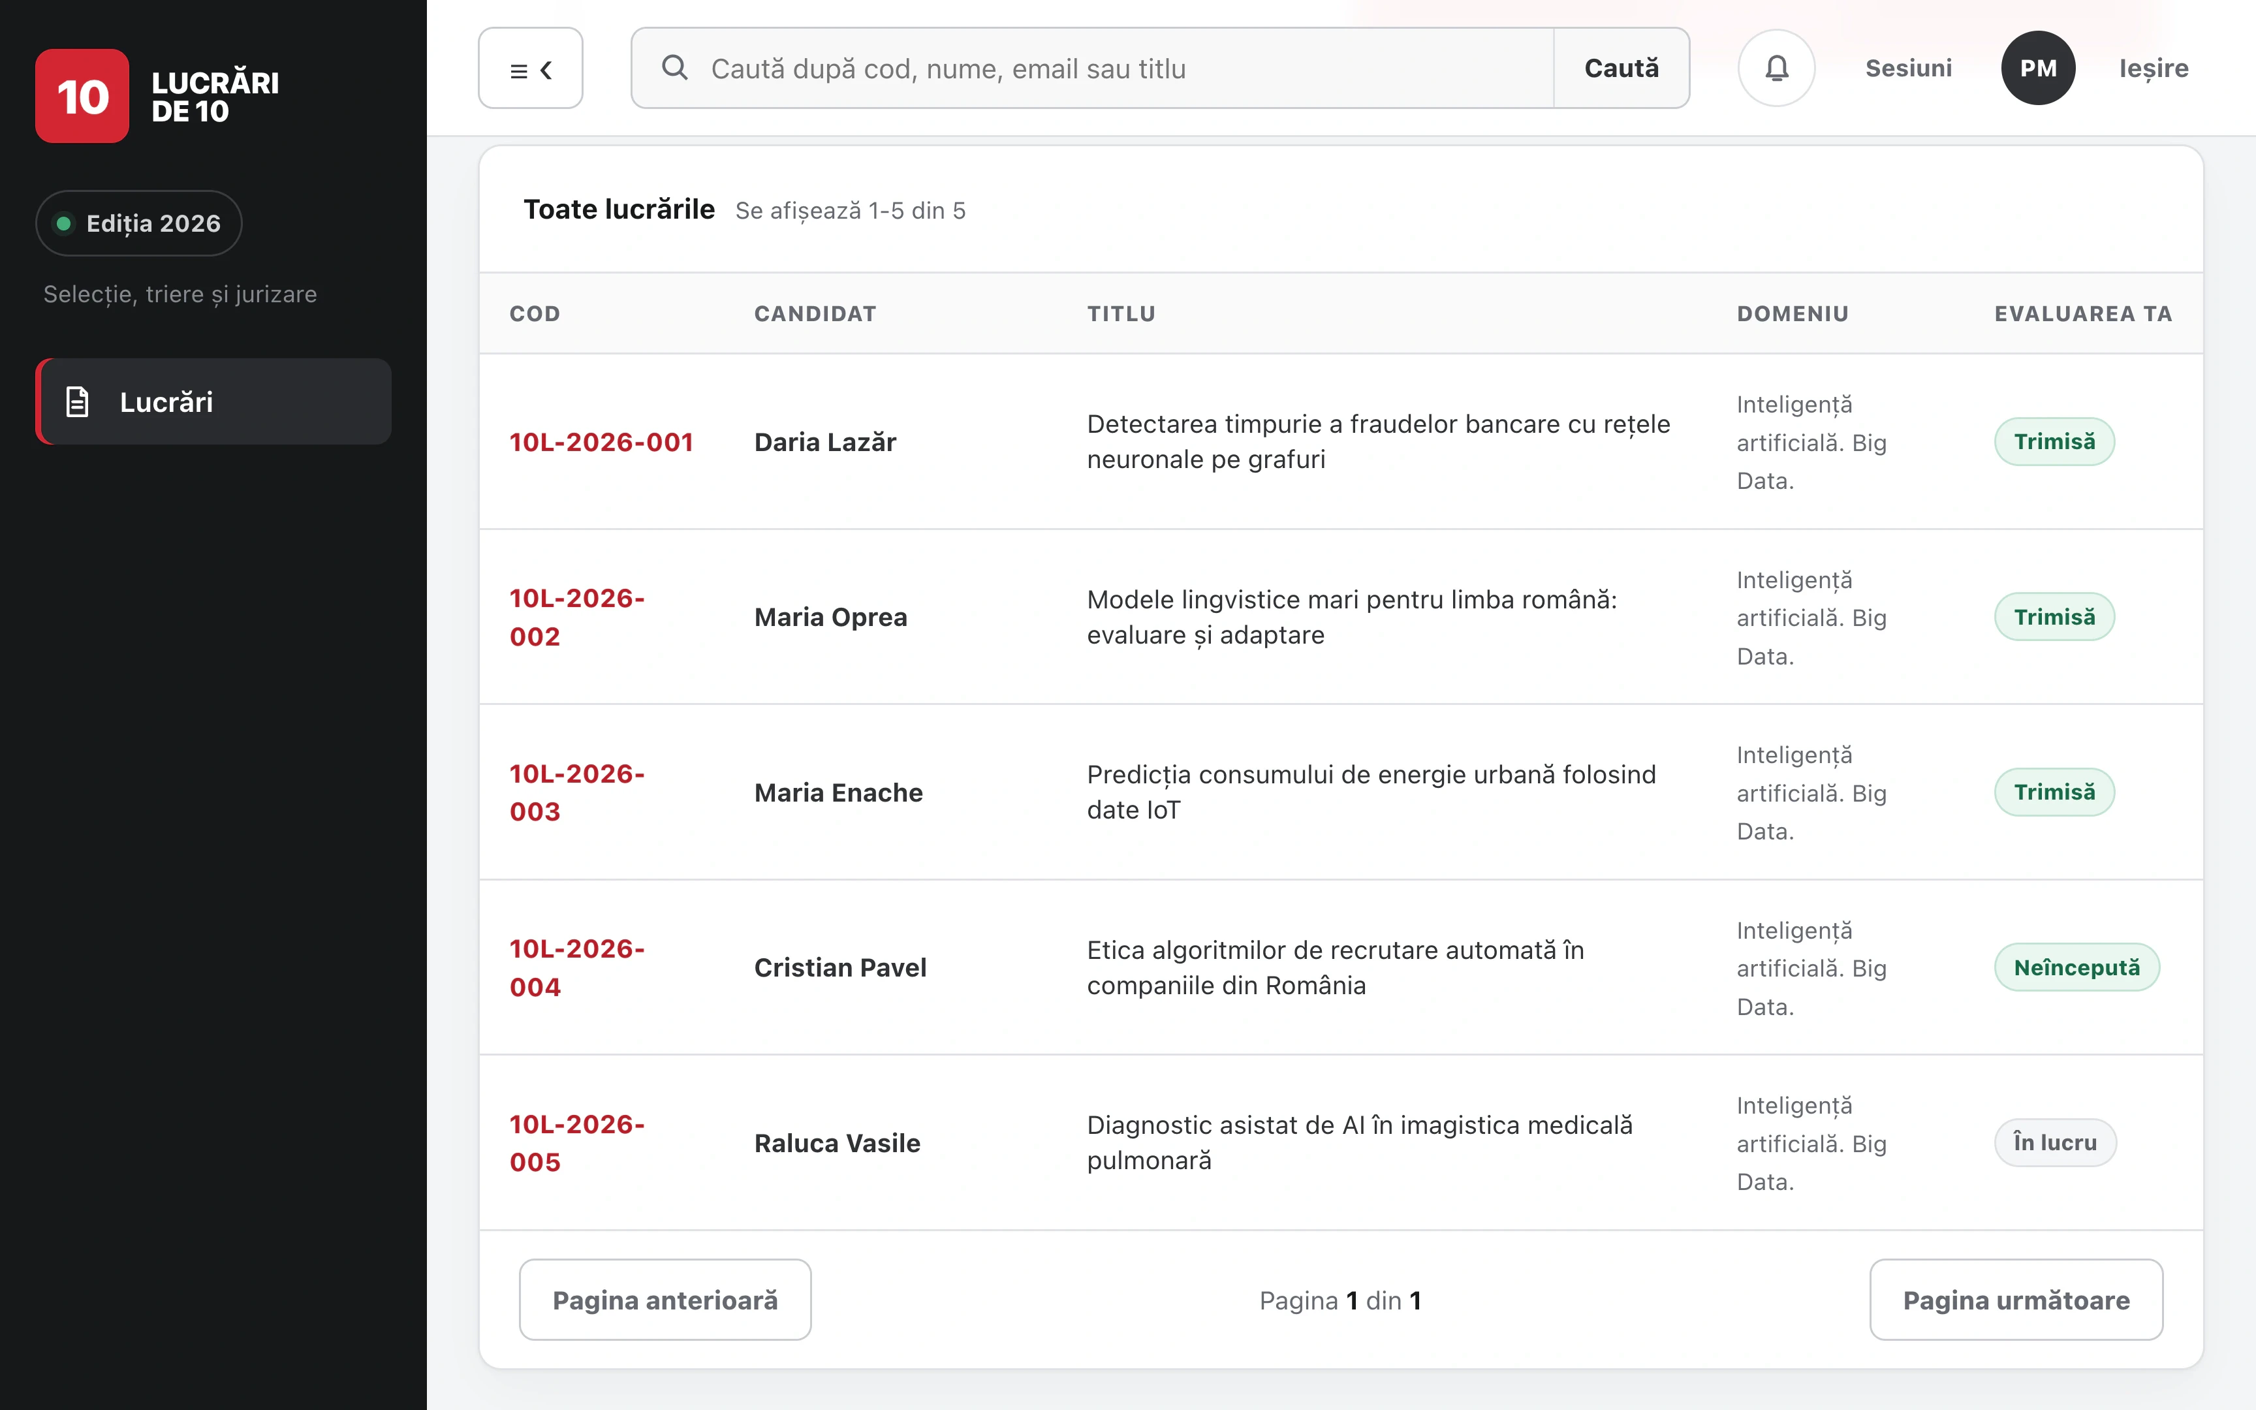Open the Sesiuni link

1908,68
